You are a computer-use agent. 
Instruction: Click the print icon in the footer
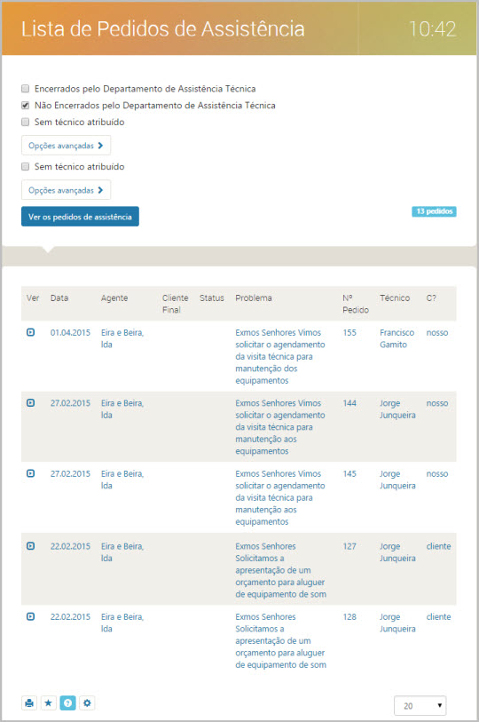[x=29, y=703]
